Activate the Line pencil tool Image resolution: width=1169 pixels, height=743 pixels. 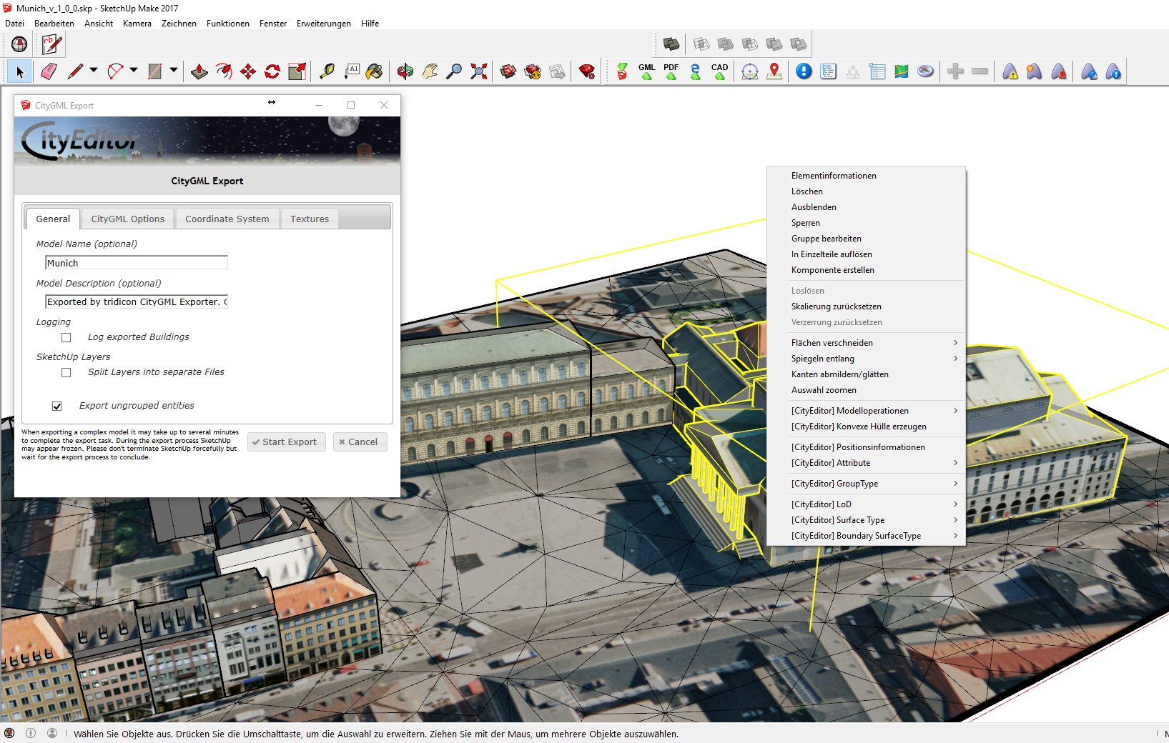[75, 71]
